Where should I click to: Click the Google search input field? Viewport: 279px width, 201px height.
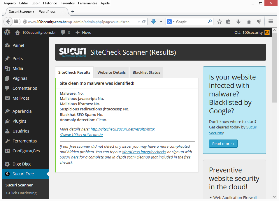(x=191, y=22)
